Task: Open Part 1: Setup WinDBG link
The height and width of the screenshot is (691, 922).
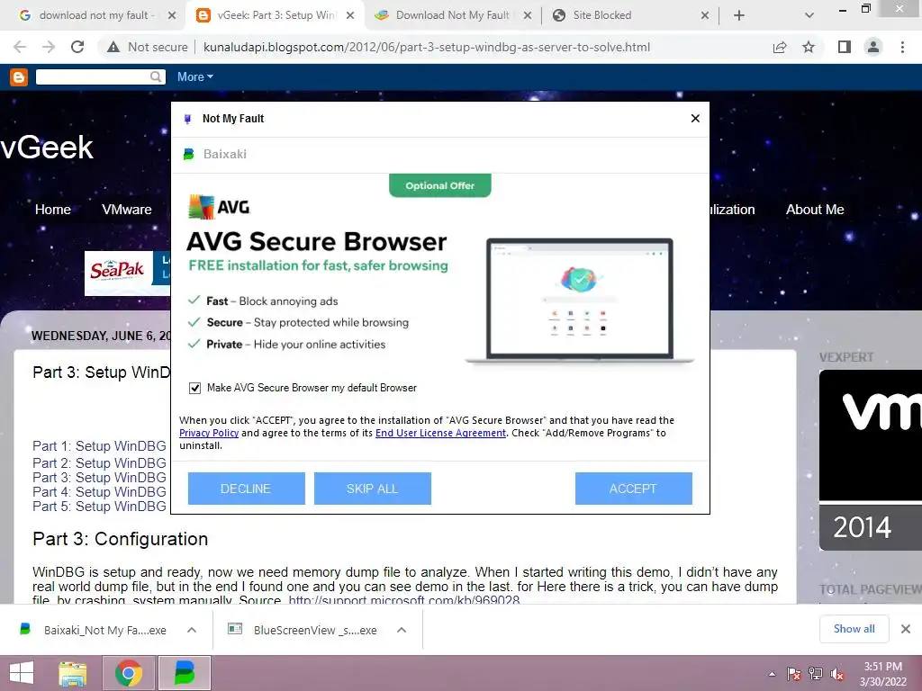Action: 99,446
